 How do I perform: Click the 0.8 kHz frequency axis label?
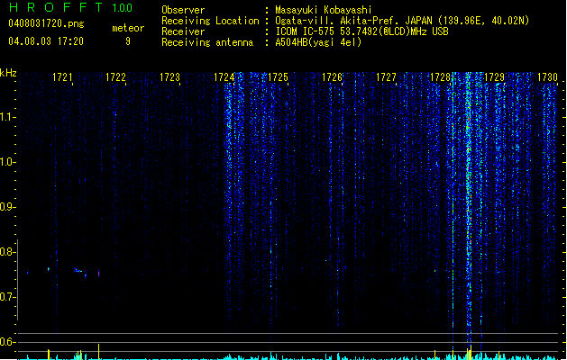[x=7, y=252]
